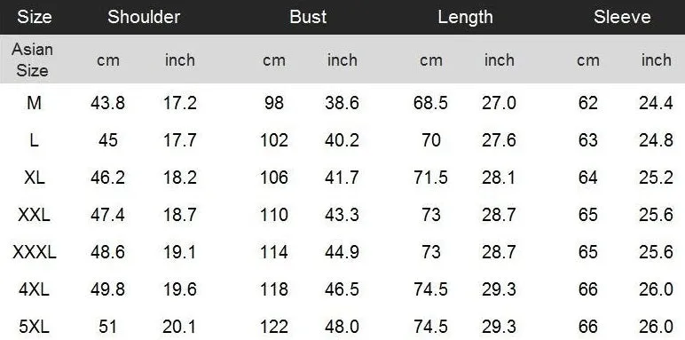Screen dimensions: 685x340
Task: Click shoulder value 43.8 cm
Action: [x=108, y=103]
